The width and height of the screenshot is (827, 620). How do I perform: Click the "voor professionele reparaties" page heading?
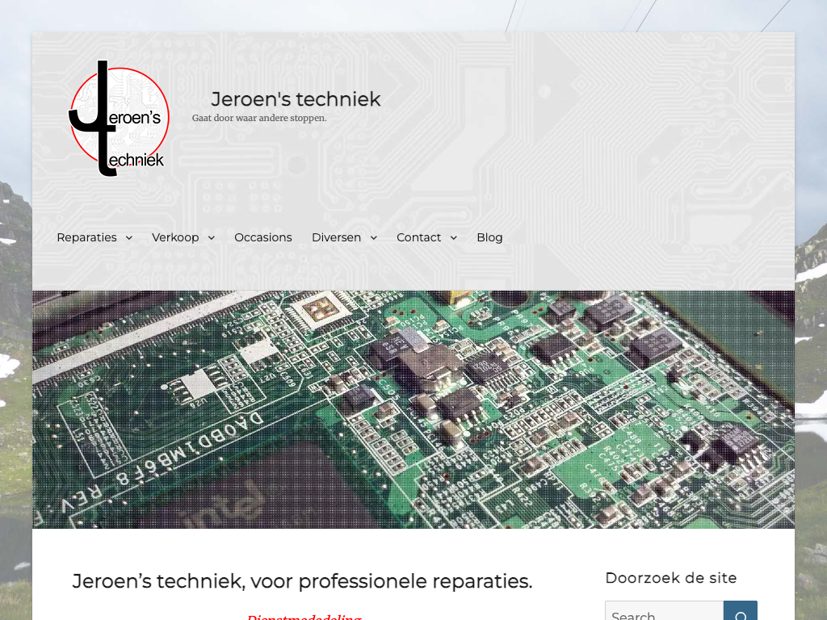pos(302,581)
